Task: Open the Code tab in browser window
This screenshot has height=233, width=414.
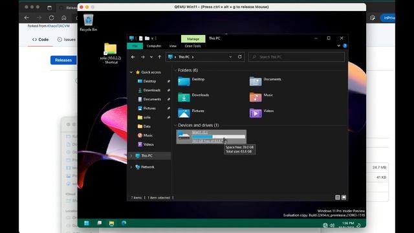Action: 40,39
